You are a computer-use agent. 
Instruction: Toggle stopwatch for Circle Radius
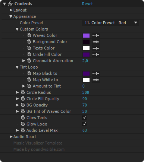click(23, 92)
